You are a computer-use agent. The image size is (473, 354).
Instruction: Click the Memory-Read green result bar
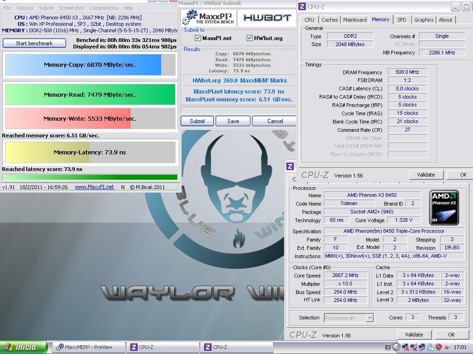pos(90,94)
